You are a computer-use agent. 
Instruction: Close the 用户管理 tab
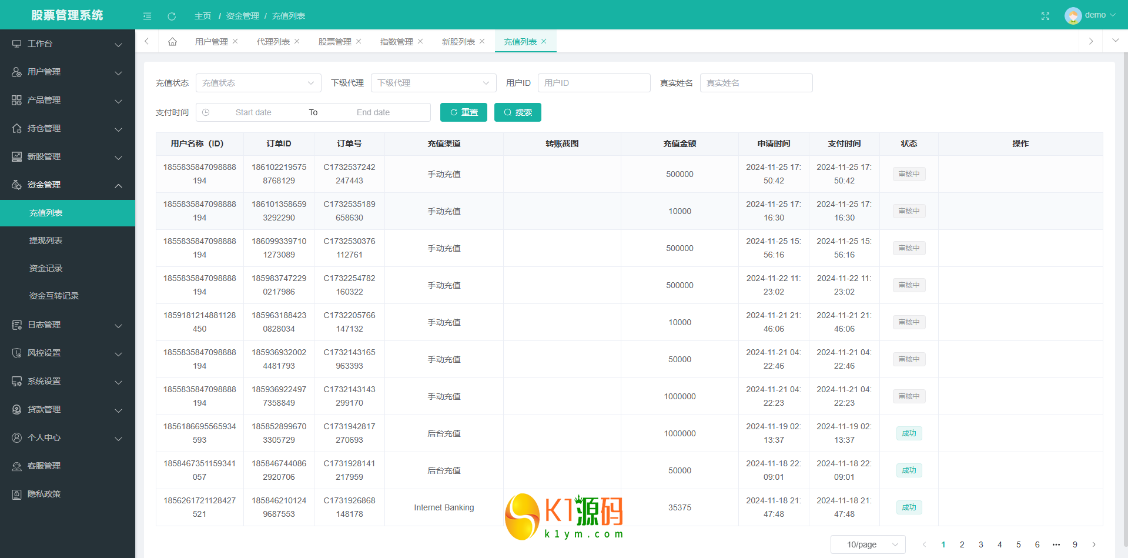click(235, 41)
